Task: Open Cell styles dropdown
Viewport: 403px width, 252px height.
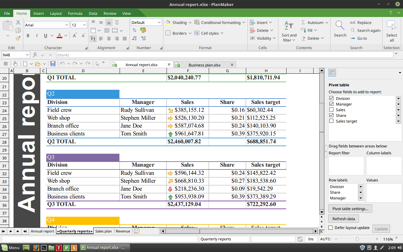Action: (209, 33)
